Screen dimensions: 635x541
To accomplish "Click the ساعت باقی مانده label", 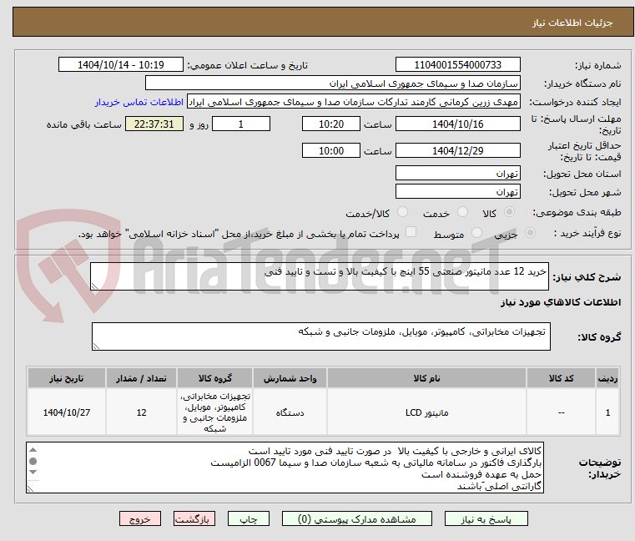I will click(84, 125).
